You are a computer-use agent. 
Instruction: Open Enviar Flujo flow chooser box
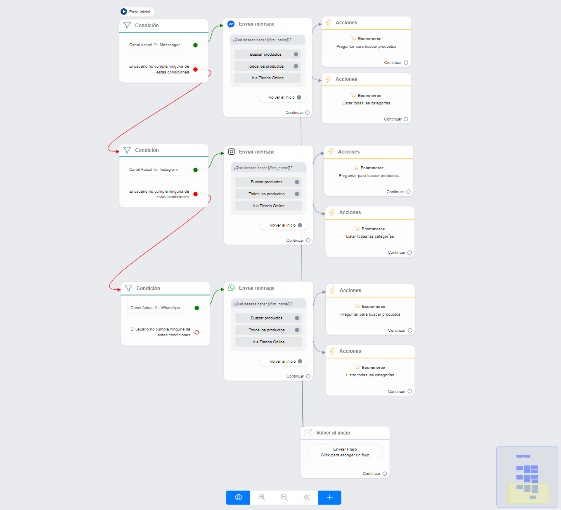click(x=345, y=452)
